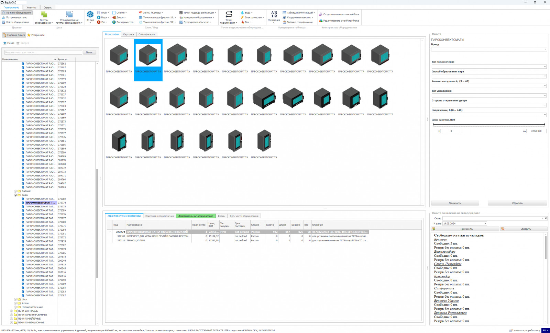Viewport: 550px width, 333px height.
Task: Open Доп. части оборудования tab
Action: pos(244,216)
